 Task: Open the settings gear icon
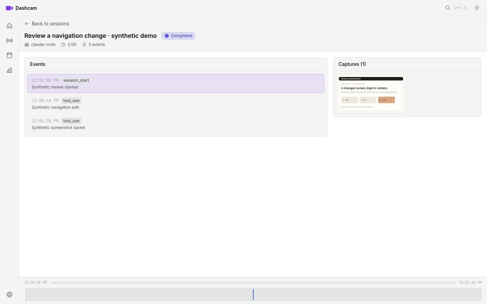9,295
